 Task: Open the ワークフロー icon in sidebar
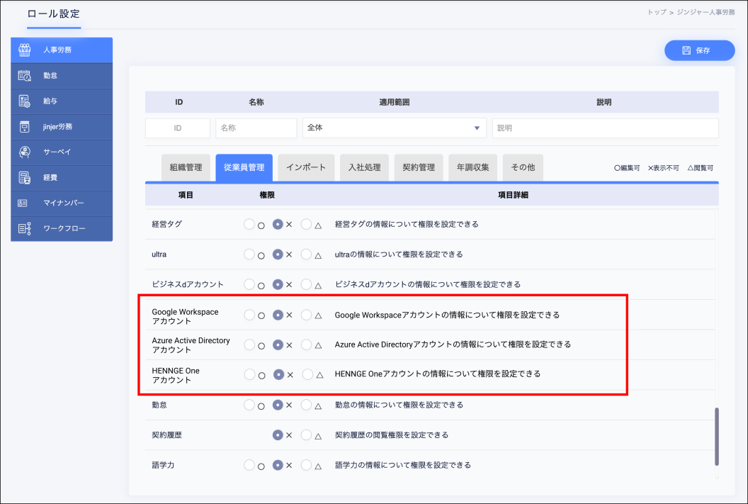24,229
